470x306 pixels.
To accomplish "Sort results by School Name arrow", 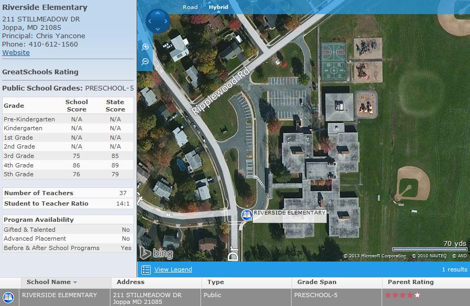I will tap(75, 282).
